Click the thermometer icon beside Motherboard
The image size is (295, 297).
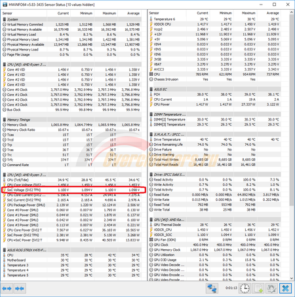click(5, 260)
